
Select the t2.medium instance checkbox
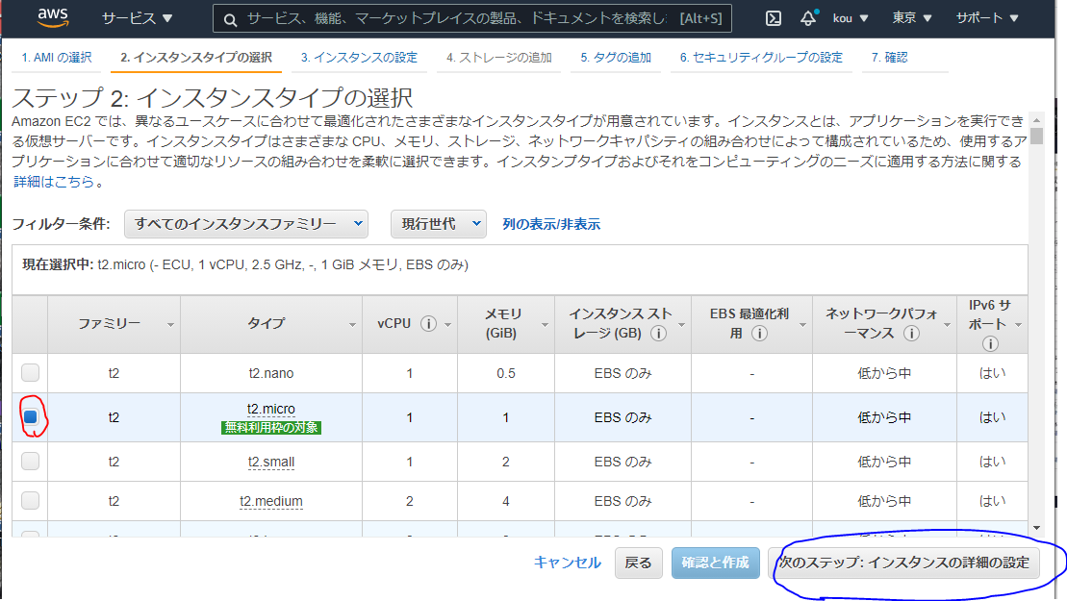point(30,500)
